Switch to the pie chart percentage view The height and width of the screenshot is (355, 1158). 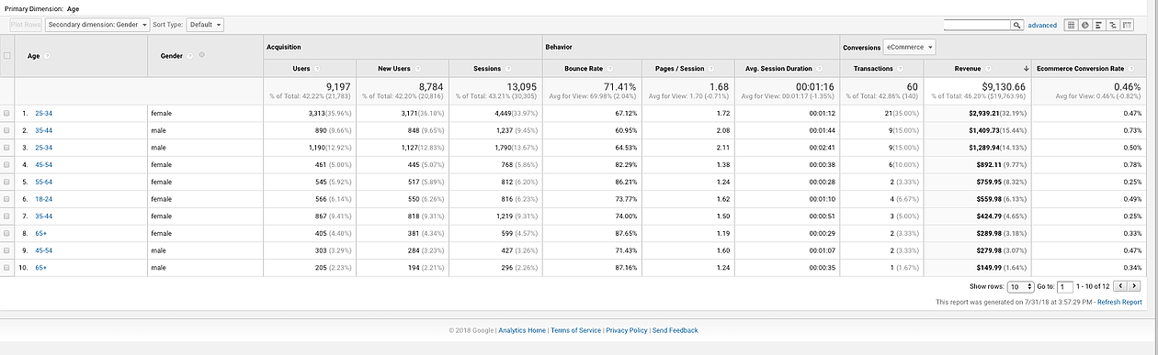tap(1084, 25)
